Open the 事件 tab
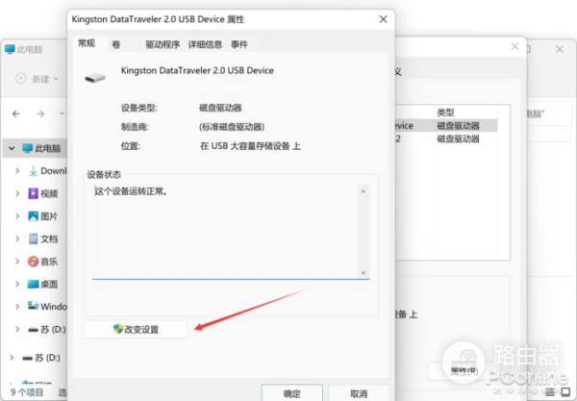 click(x=239, y=44)
